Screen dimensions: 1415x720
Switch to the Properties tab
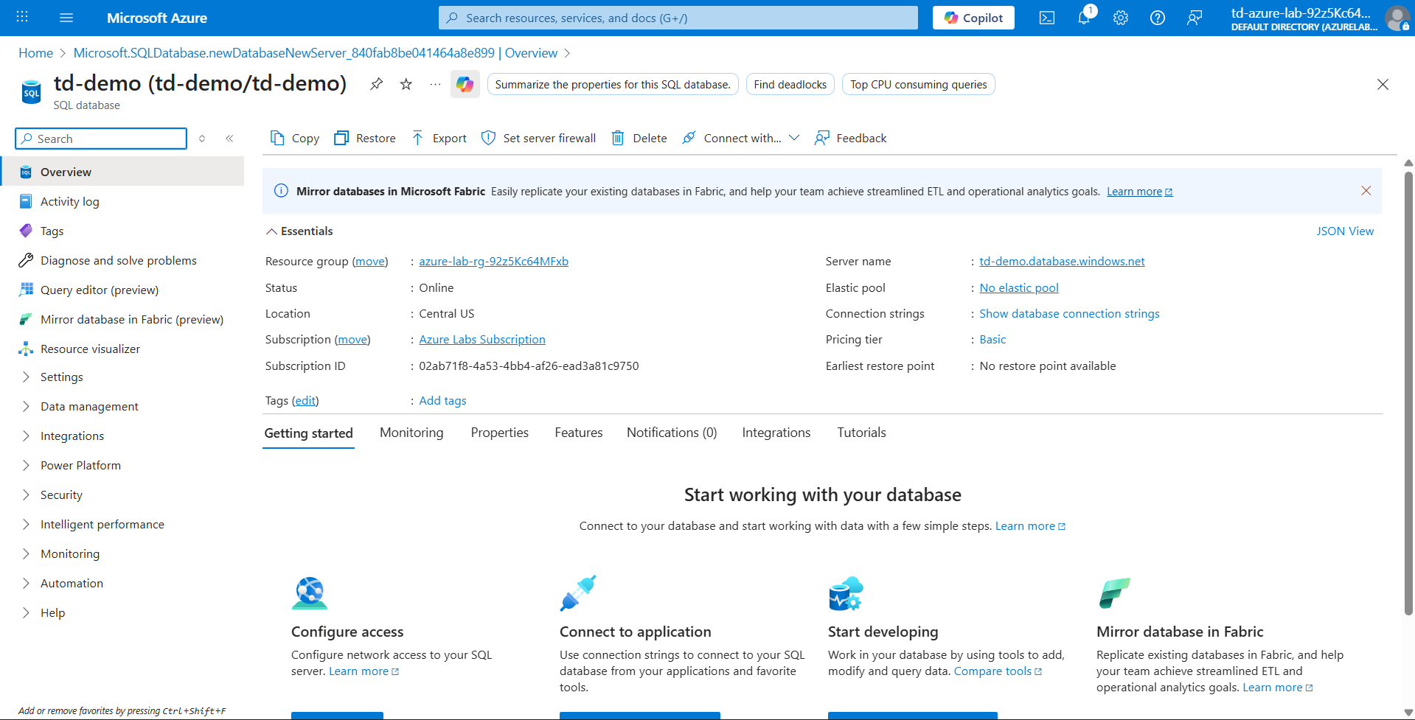pos(499,433)
